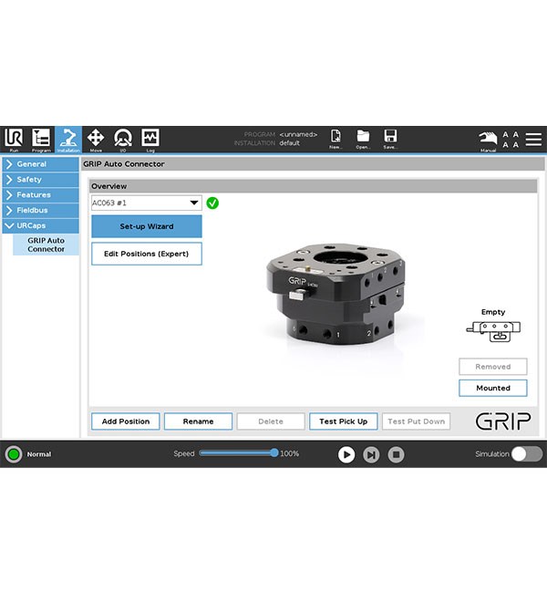Click the default installation name text
The height and width of the screenshot is (593, 547).
(x=290, y=143)
